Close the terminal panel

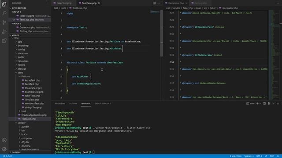tap(278, 104)
